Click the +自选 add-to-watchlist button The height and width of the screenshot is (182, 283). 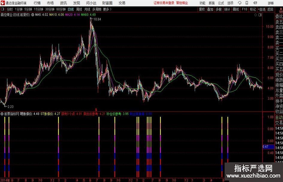point(262,9)
